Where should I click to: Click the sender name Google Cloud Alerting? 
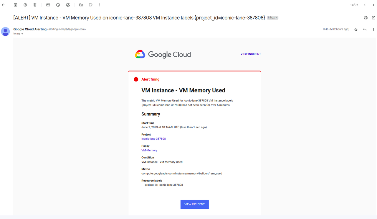(30, 29)
